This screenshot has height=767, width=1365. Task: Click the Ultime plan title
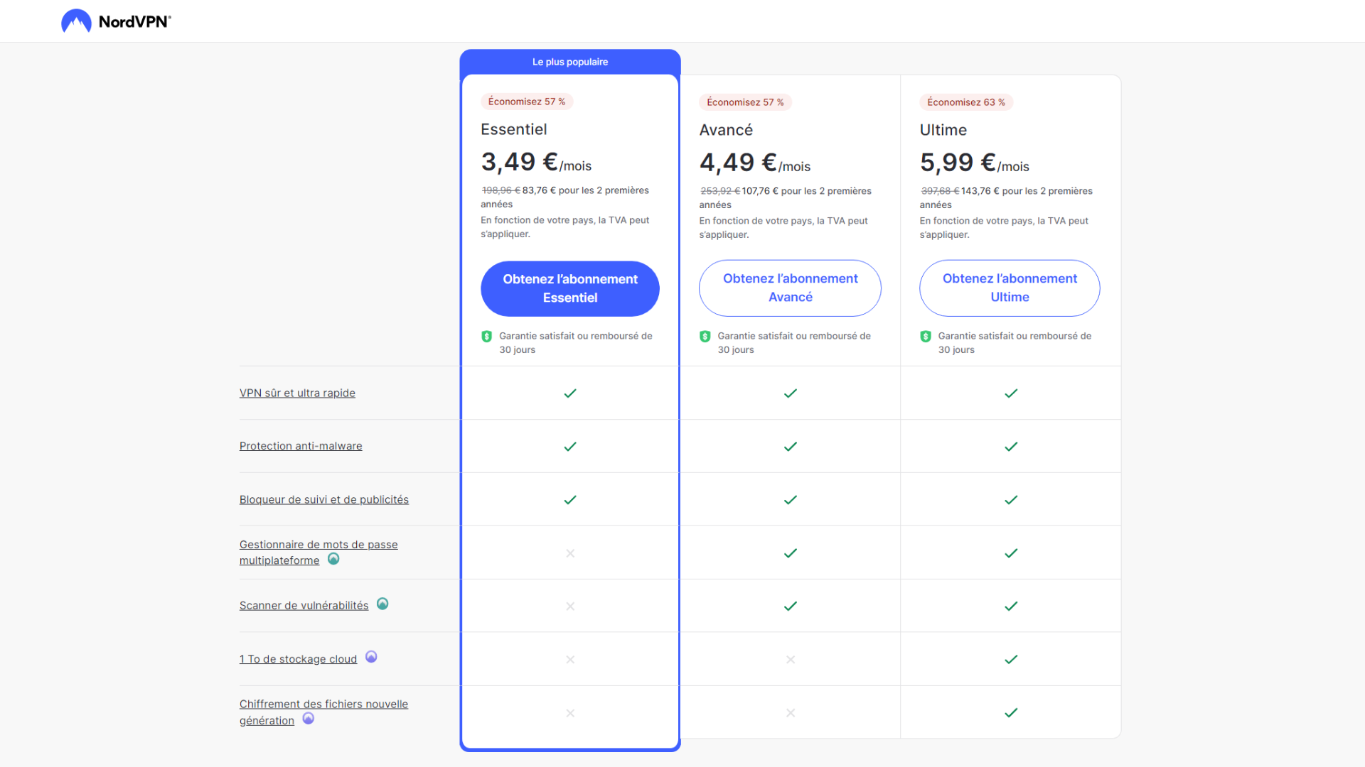pos(943,130)
